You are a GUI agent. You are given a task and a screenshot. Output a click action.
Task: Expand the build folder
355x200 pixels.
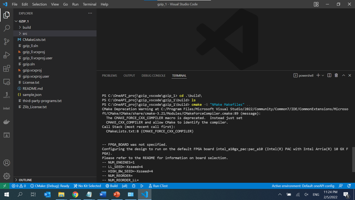click(x=27, y=27)
